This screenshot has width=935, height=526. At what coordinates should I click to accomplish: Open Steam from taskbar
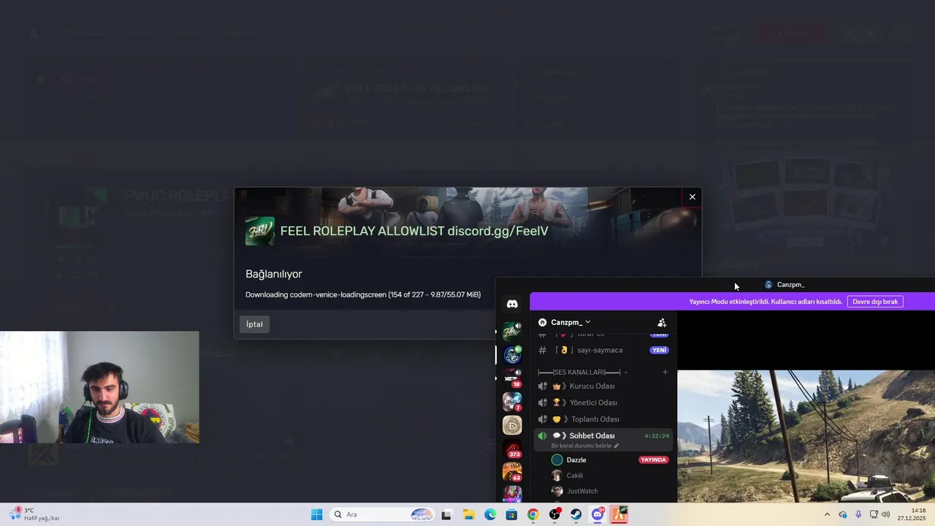click(576, 514)
